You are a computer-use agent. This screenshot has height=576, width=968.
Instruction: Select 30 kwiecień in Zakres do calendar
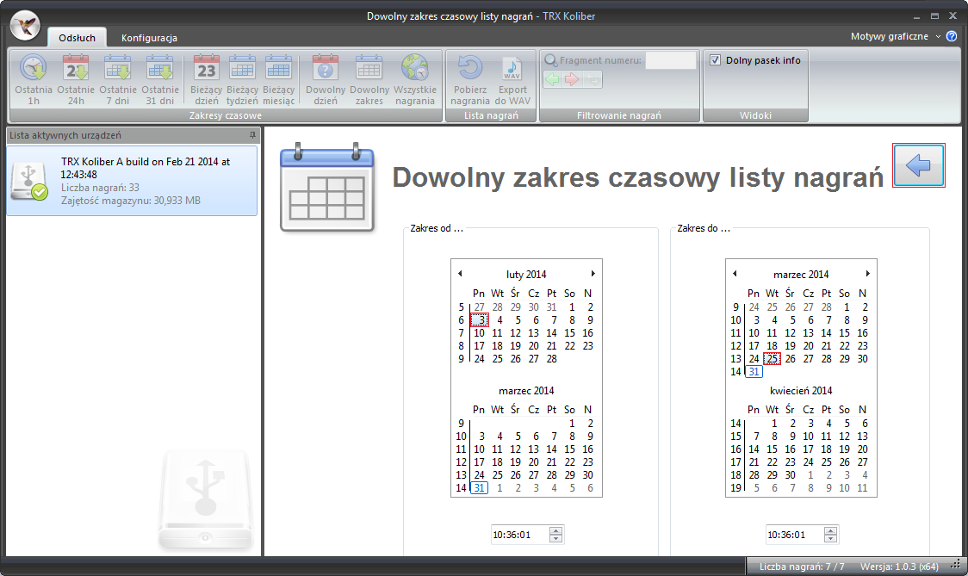point(791,475)
